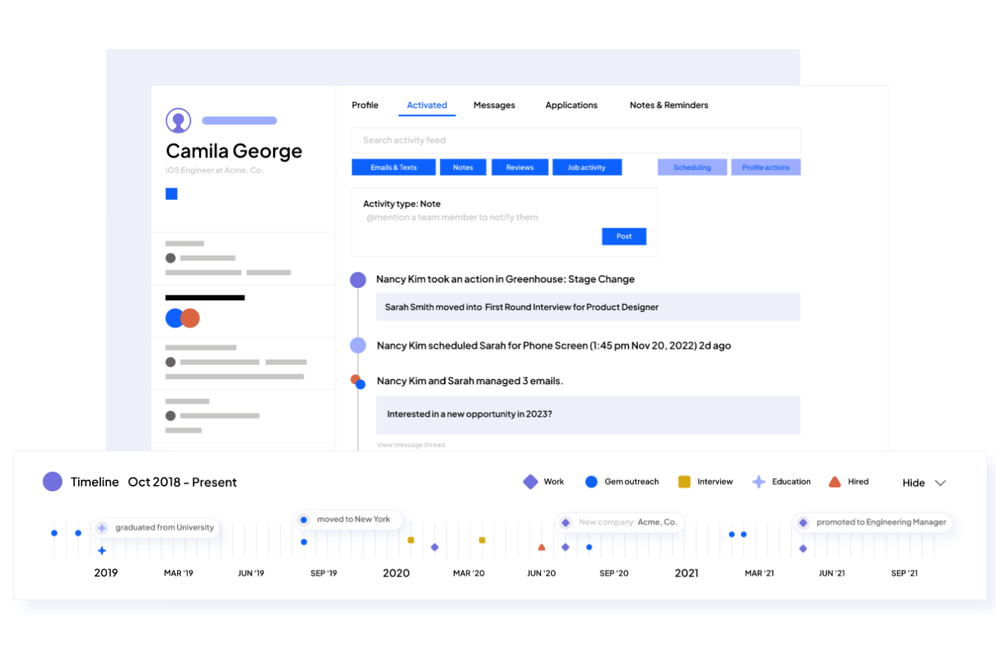996x664 pixels.
Task: Click the yellow Interview marker above MAR '20
Action: (x=482, y=540)
